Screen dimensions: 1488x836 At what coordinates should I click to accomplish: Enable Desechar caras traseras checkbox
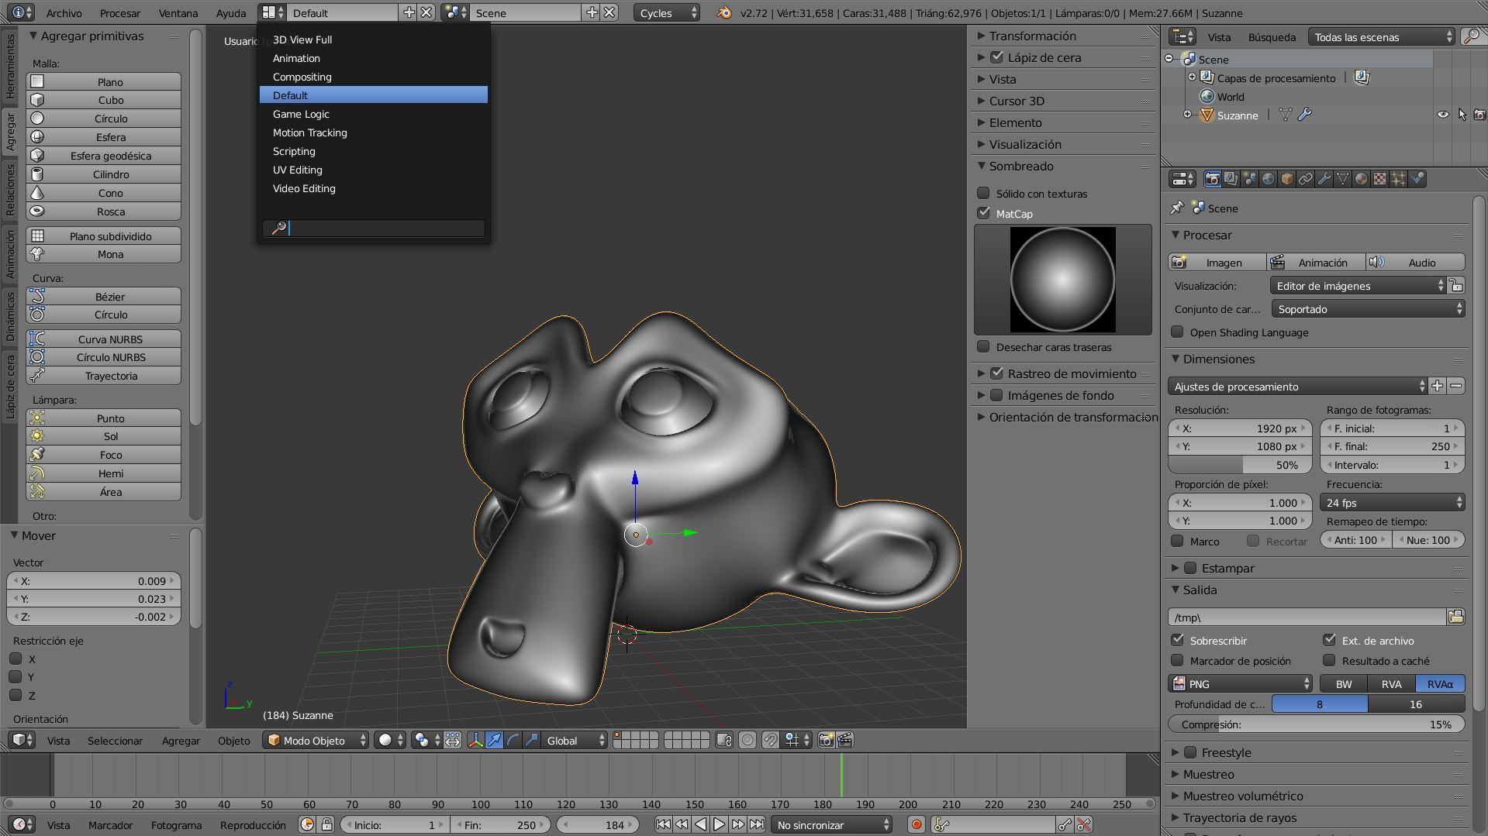coord(983,346)
